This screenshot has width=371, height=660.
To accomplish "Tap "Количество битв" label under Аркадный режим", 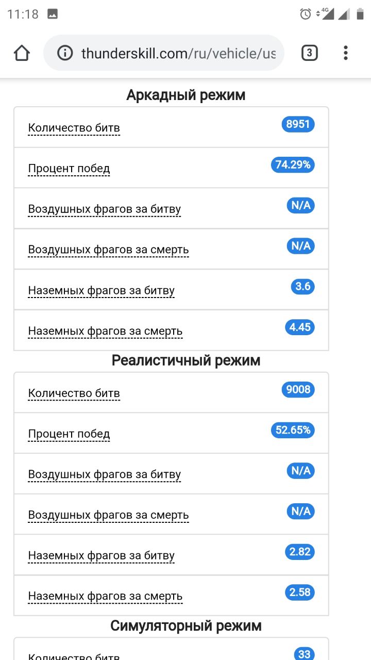I will pos(74,128).
